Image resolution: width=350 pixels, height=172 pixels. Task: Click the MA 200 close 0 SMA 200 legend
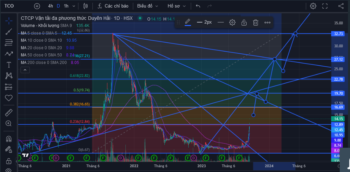[50, 63]
